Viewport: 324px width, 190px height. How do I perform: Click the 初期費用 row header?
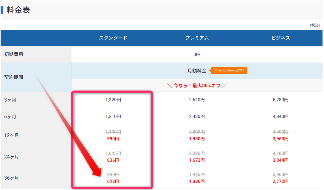[13, 54]
